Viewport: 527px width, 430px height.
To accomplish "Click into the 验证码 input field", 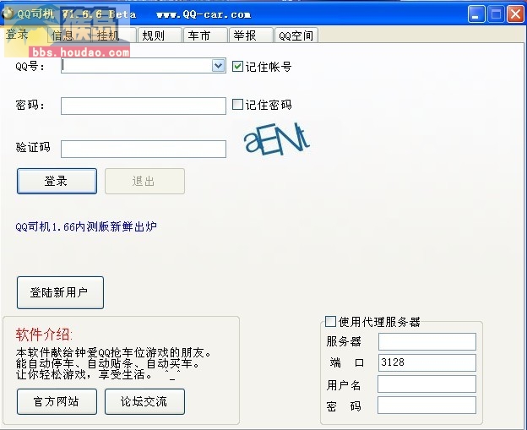I will coord(144,149).
